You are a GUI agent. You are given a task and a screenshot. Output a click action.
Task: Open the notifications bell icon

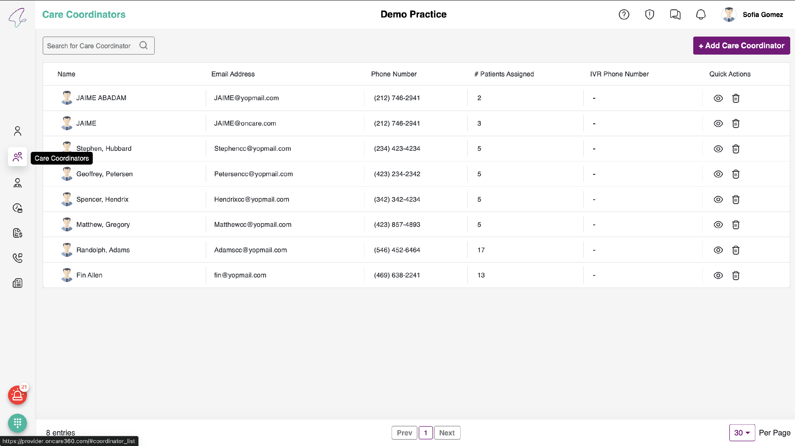click(x=701, y=15)
